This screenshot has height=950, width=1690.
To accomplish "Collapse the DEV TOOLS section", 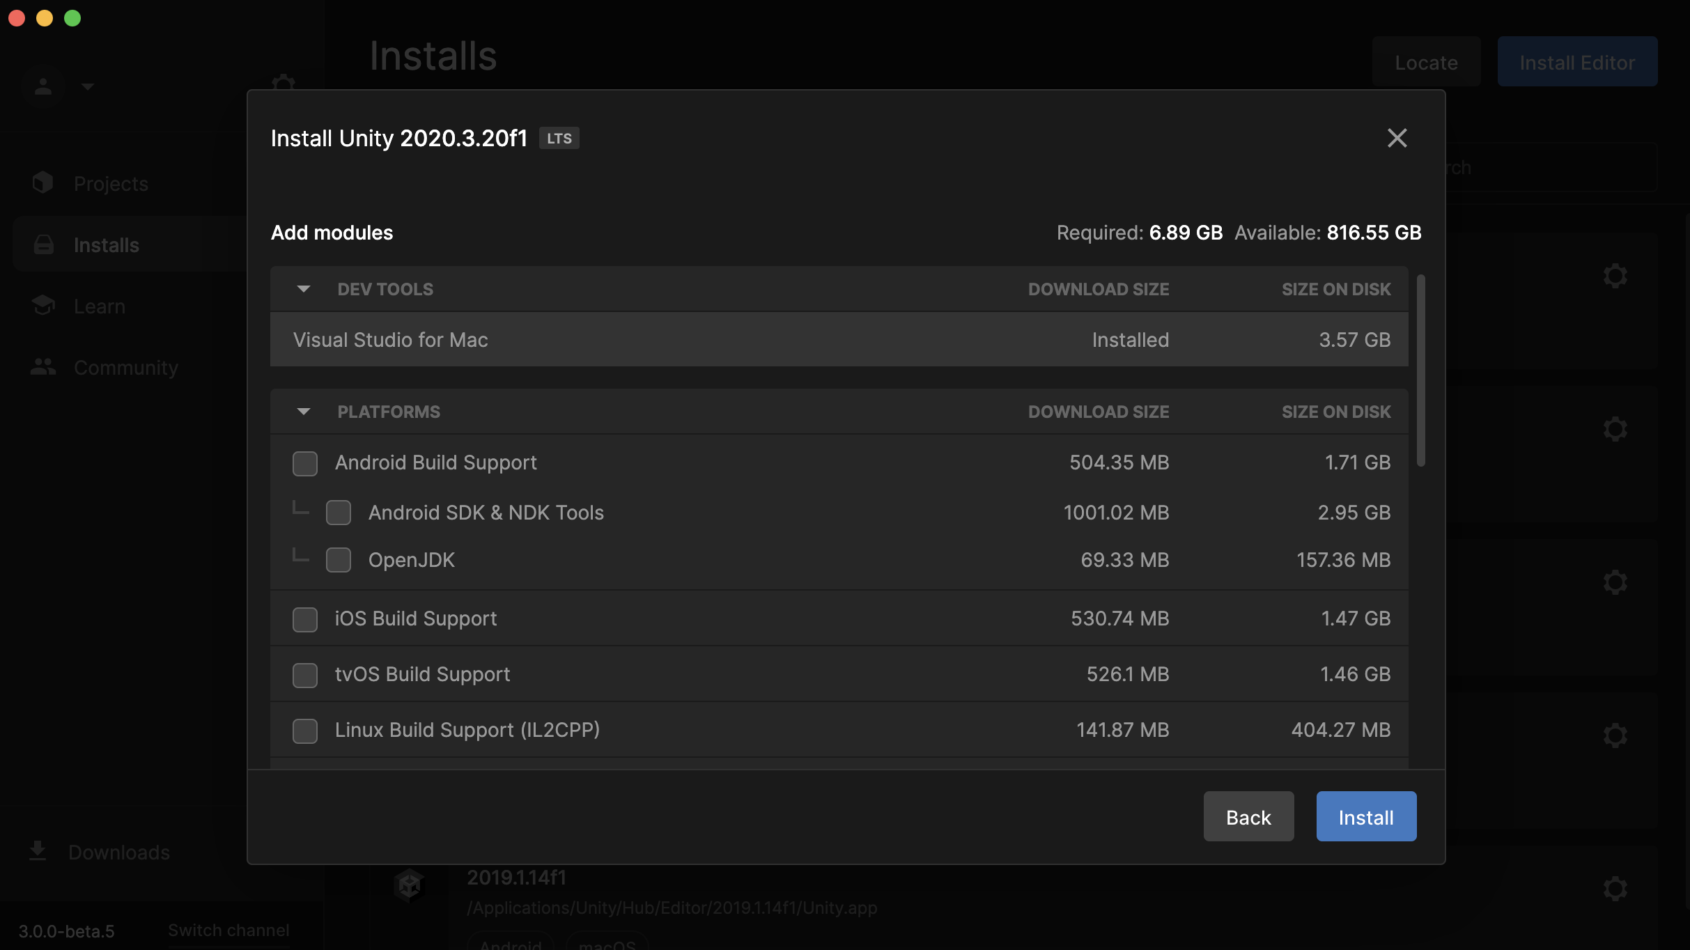I will pyautogui.click(x=304, y=289).
